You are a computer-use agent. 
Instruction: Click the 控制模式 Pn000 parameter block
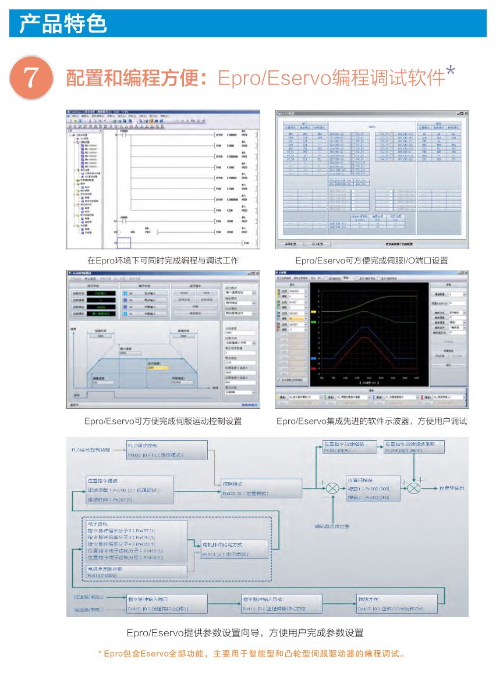pyautogui.click(x=261, y=488)
